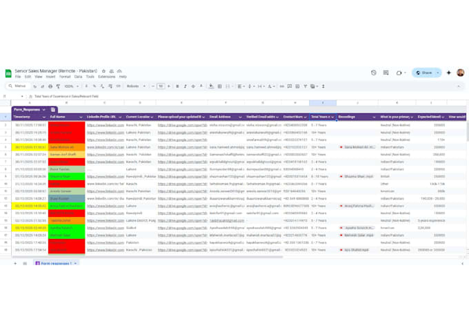Insert a chart via toolbar icon
Viewport: 469px width, 317px height.
[x=297, y=86]
